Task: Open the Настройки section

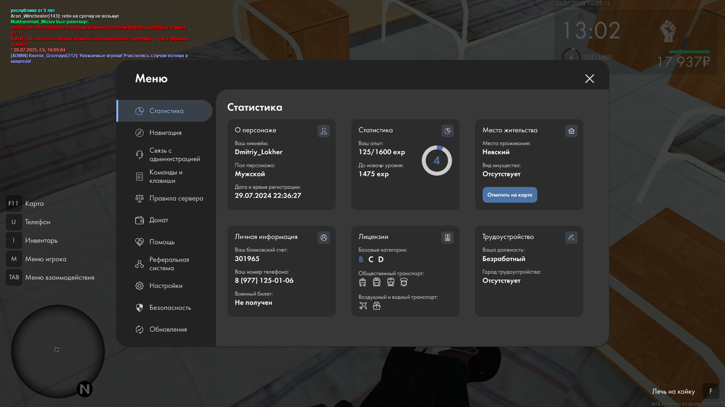Action: [x=164, y=286]
